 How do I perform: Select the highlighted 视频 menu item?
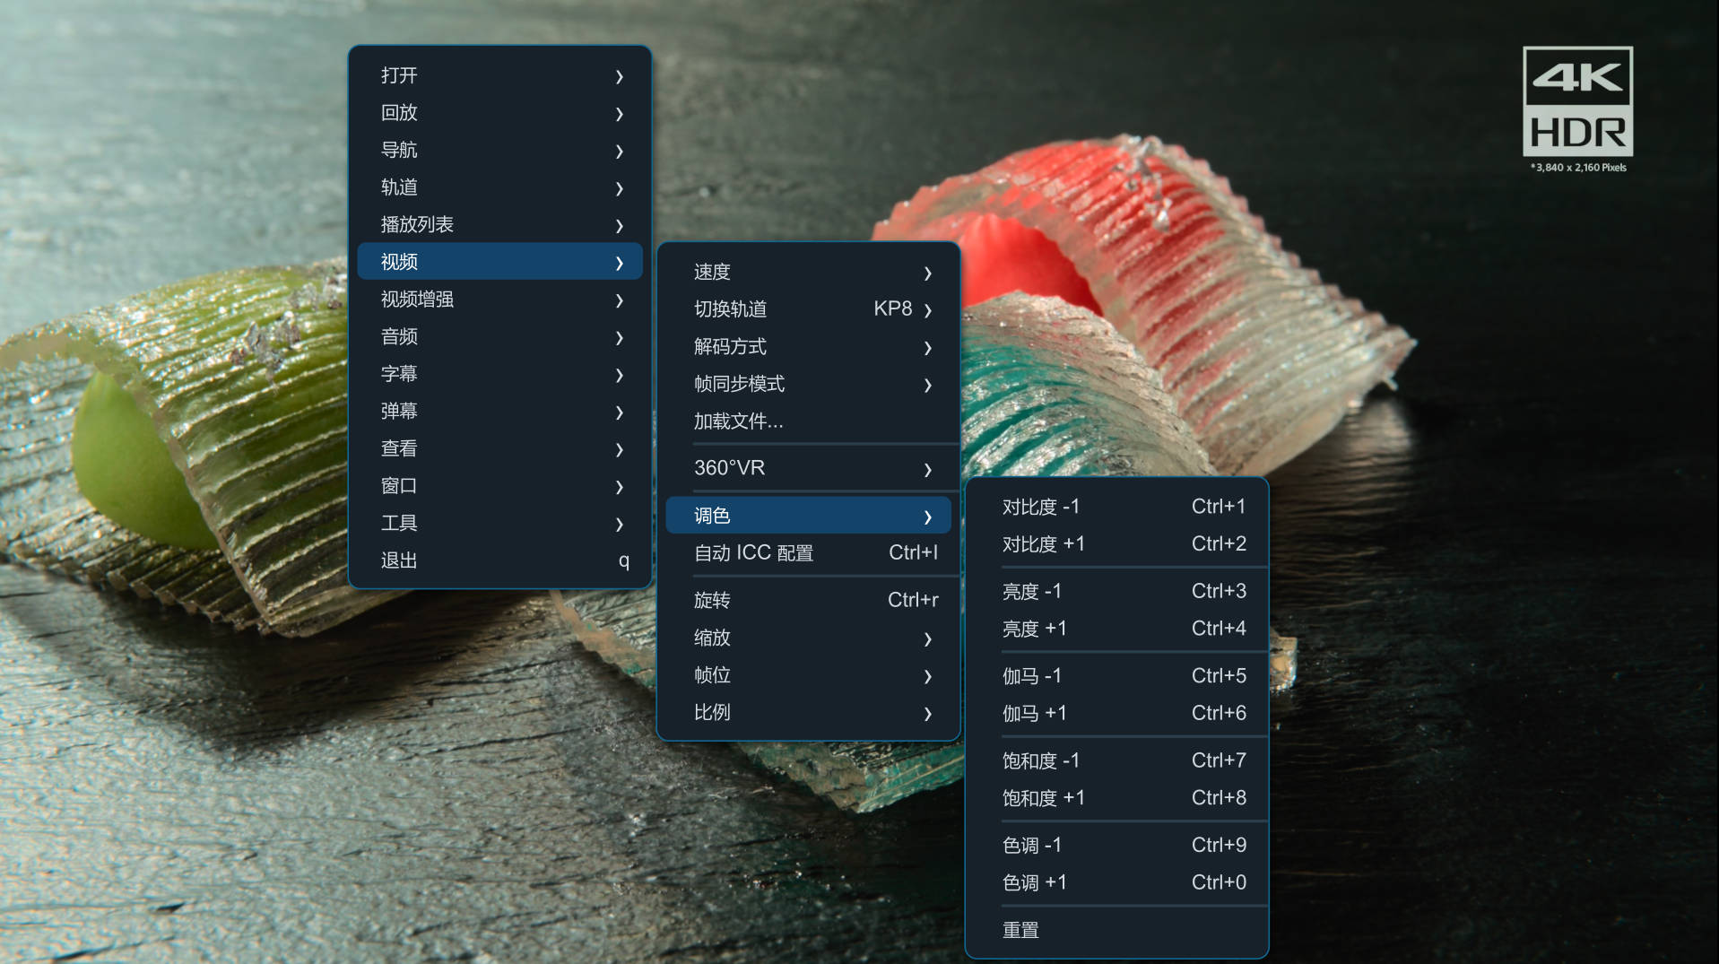[x=499, y=262]
